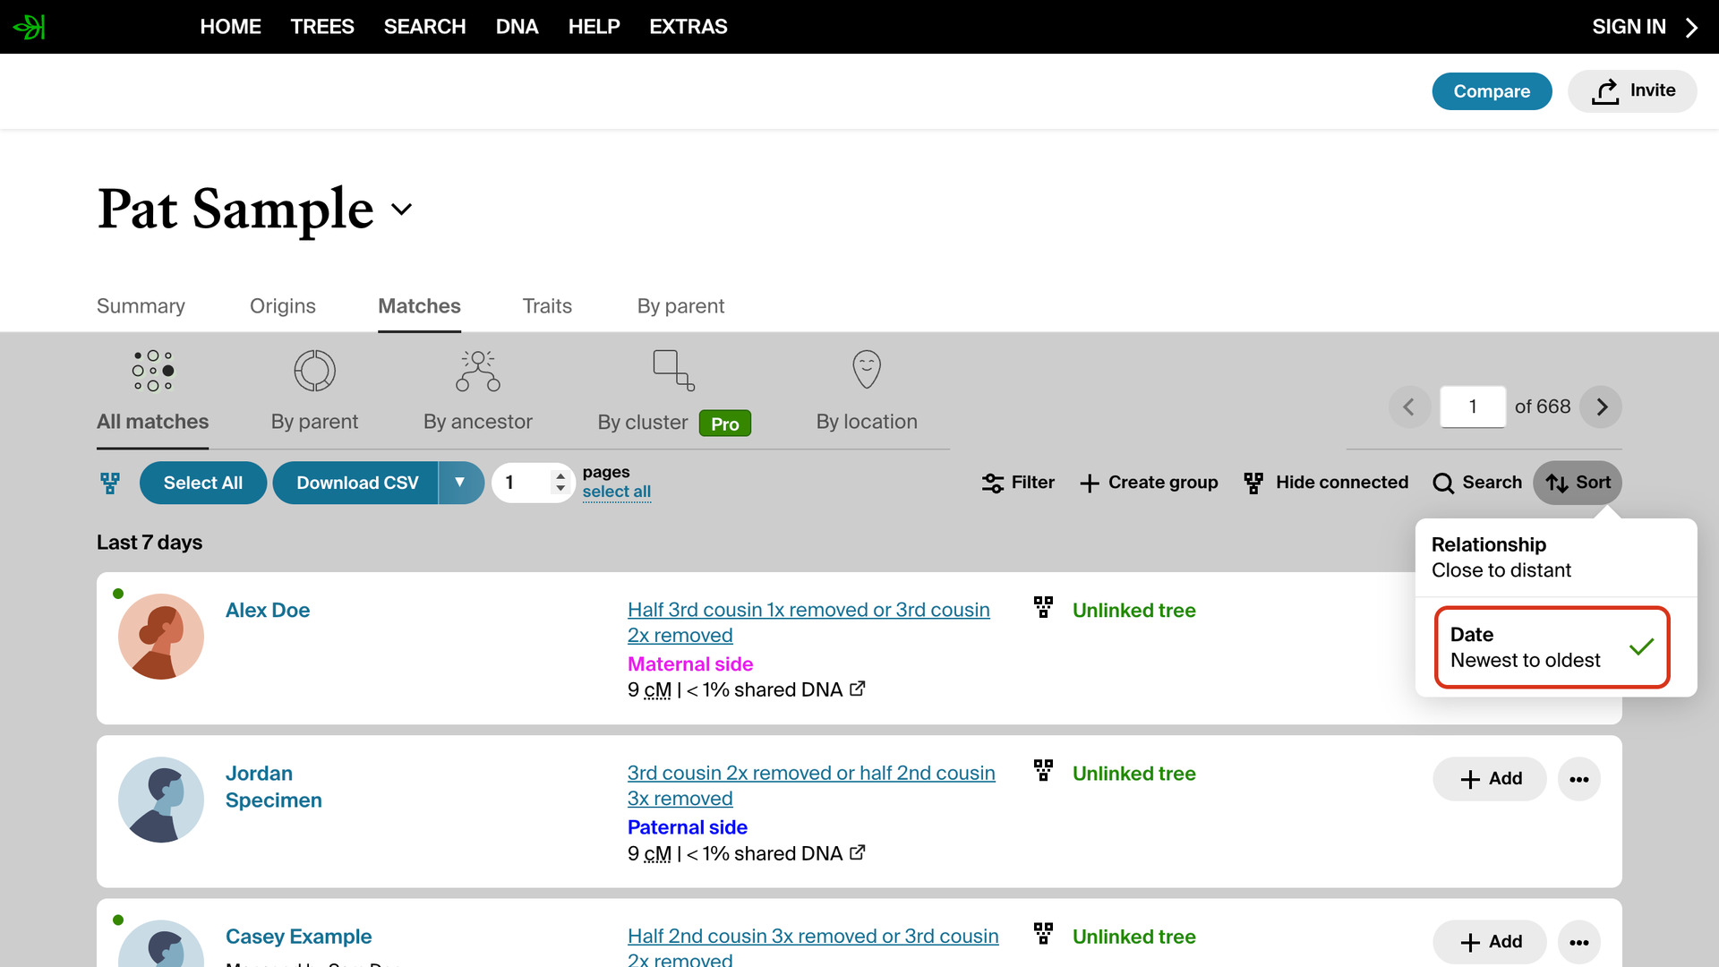Open shared DNA details icon for Alex Doe
The width and height of the screenshot is (1719, 967).
point(858,689)
